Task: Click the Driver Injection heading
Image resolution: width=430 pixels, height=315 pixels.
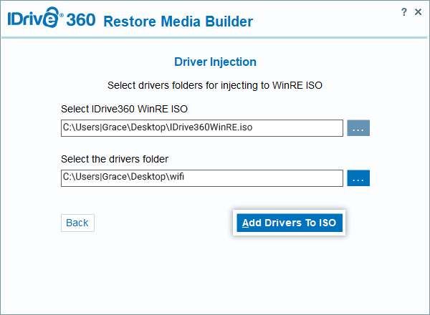Action: pyautogui.click(x=215, y=62)
